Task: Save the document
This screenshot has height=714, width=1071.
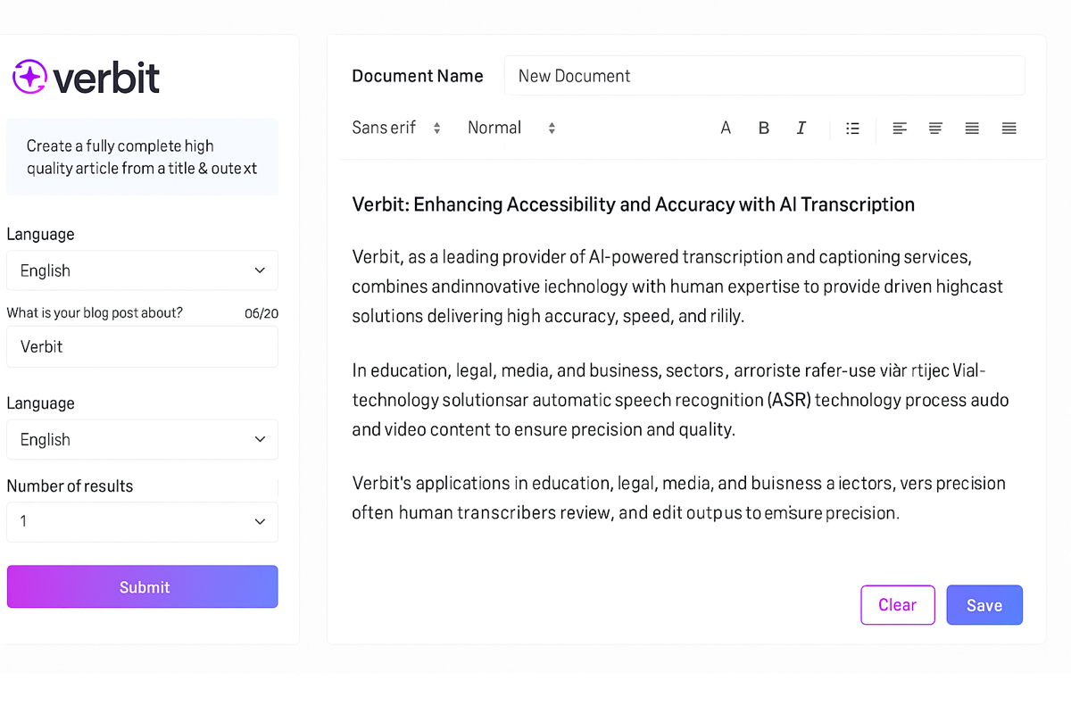Action: click(984, 605)
